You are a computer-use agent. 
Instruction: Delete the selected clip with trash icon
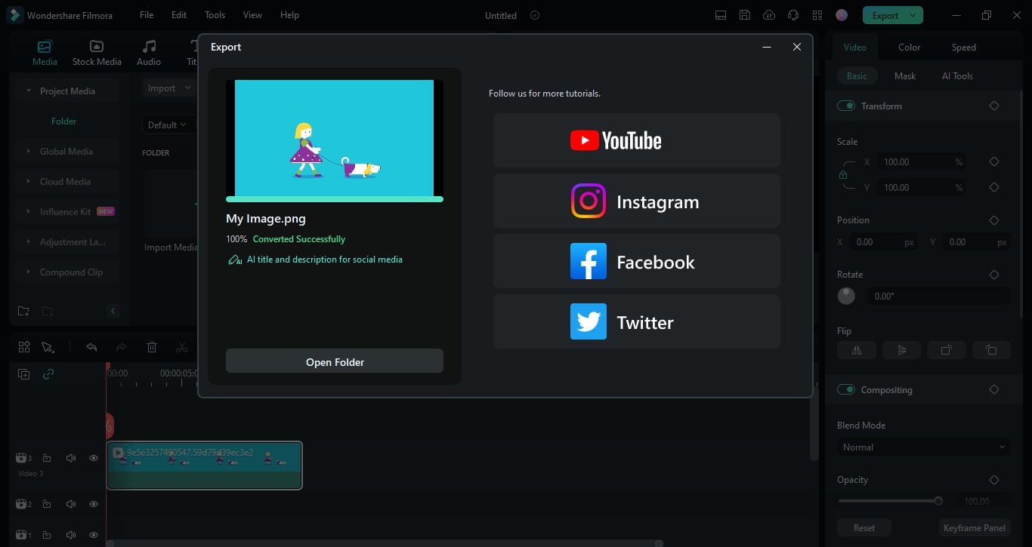[152, 347]
